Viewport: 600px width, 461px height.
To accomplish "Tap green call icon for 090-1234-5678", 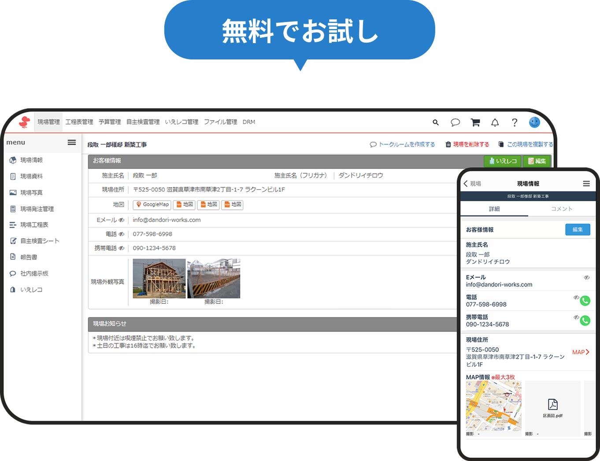I will [x=585, y=321].
